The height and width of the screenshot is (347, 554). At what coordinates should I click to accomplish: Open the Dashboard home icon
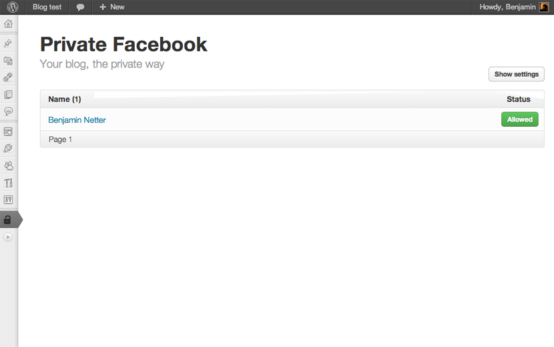pyautogui.click(x=8, y=23)
